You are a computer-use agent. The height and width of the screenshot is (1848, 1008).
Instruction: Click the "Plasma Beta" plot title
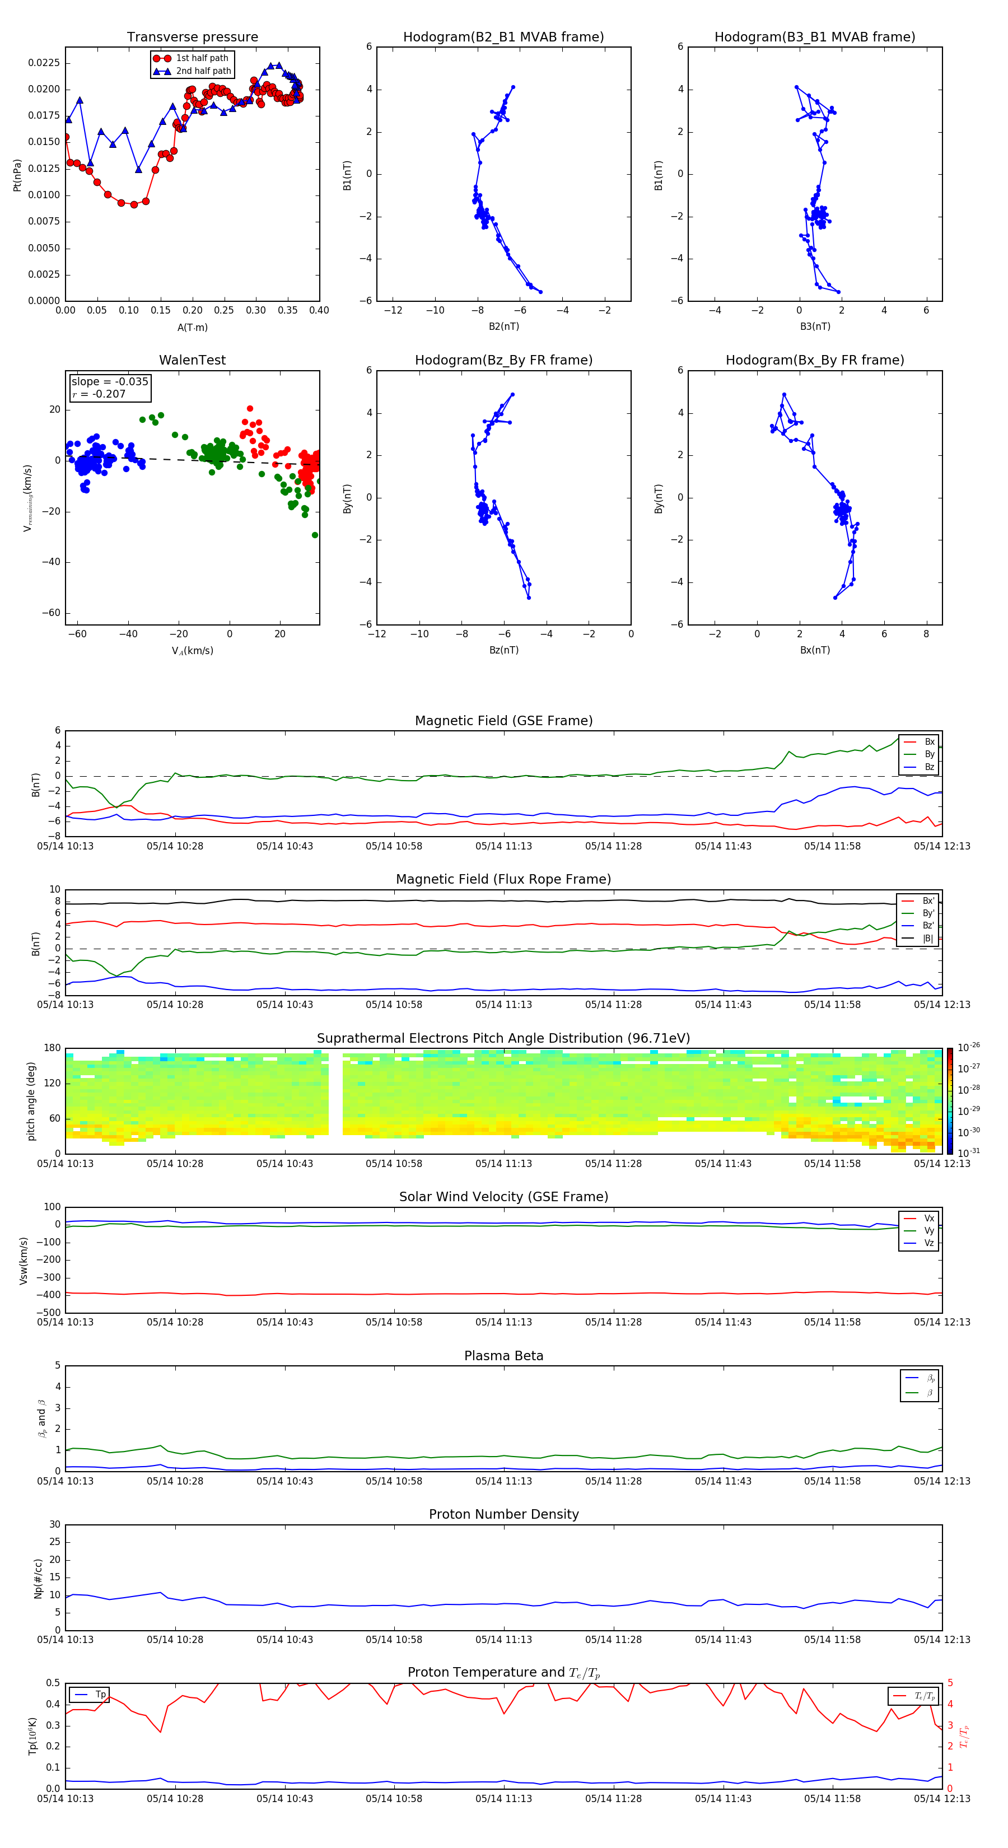coord(503,1356)
